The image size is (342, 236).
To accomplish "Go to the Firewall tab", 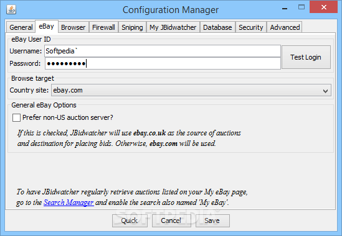I will point(103,27).
